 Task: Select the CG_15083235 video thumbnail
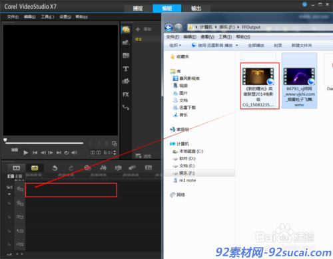coord(258,76)
